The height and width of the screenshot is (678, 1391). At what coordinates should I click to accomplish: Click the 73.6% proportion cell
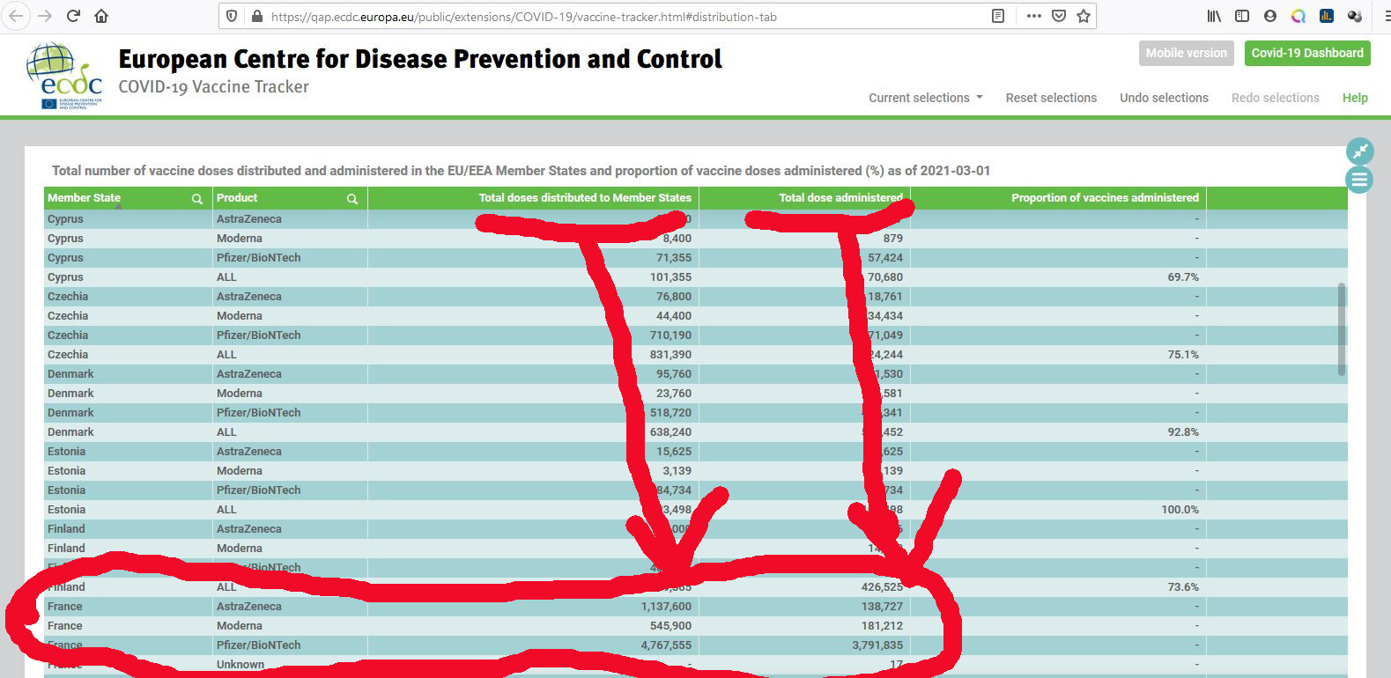pos(1183,587)
